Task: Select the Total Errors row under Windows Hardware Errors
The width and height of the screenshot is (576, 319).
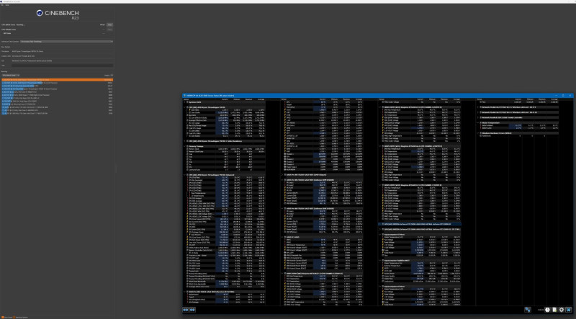Action: tap(518, 135)
